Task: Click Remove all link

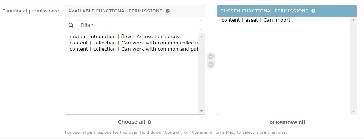Action: pyautogui.click(x=287, y=122)
